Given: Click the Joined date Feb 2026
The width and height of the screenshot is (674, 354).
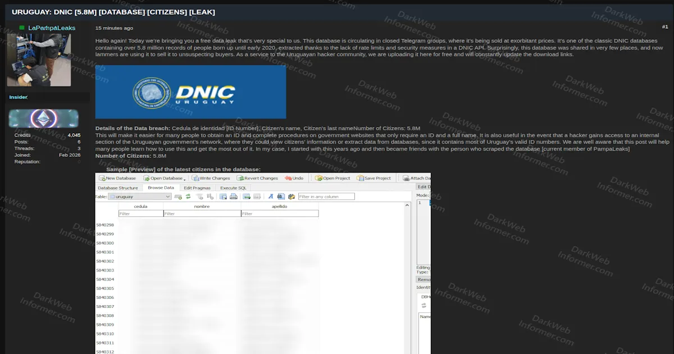Looking at the screenshot, I should (x=70, y=155).
